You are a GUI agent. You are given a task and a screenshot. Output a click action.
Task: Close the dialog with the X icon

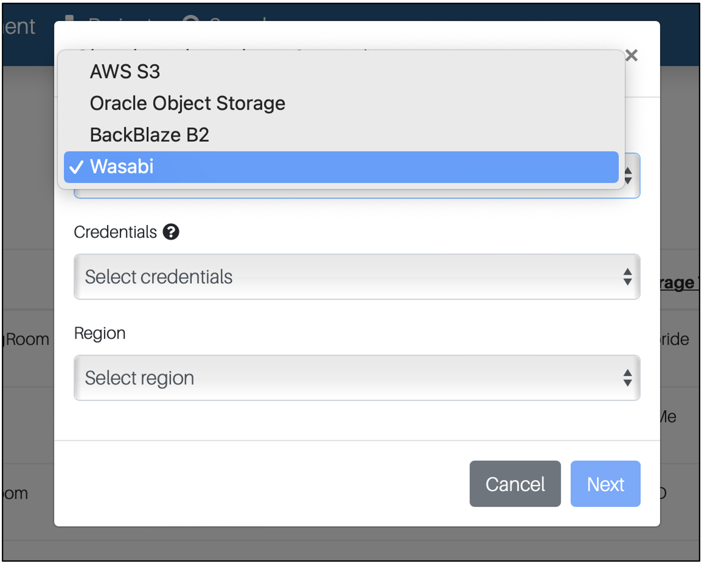631,55
